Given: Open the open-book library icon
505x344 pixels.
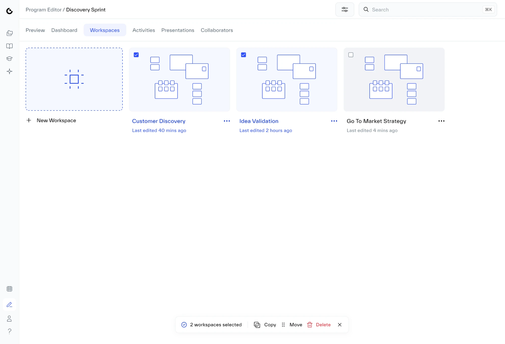Looking at the screenshot, I should coord(9,46).
